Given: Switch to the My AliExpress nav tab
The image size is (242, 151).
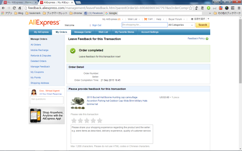Looking at the screenshot, I should coord(41,32).
